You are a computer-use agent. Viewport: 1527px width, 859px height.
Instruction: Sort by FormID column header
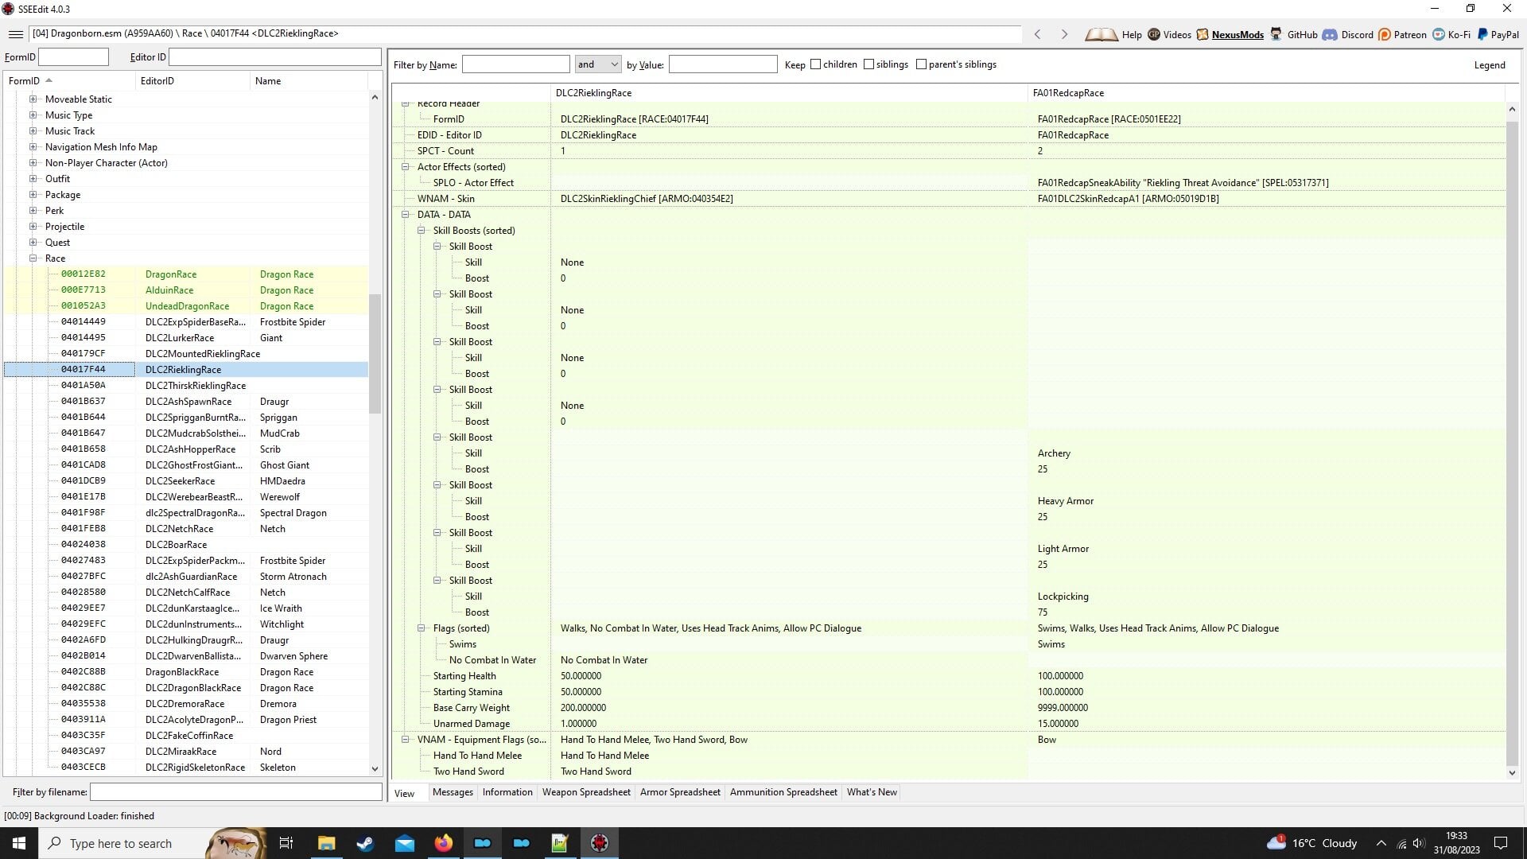tap(70, 81)
